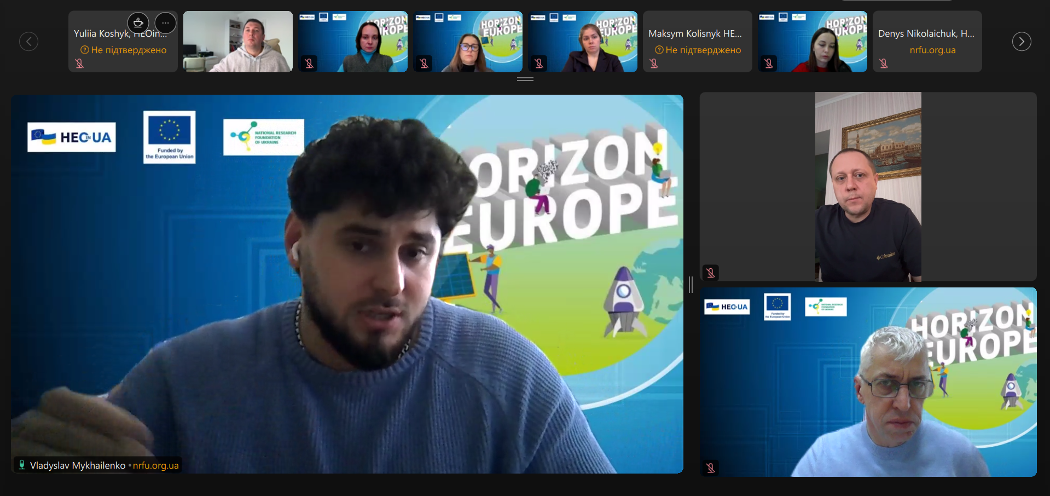The width and height of the screenshot is (1050, 496).
Task: Click muted mic icon on Maksym Kolisnyk's tile
Action: click(x=654, y=64)
